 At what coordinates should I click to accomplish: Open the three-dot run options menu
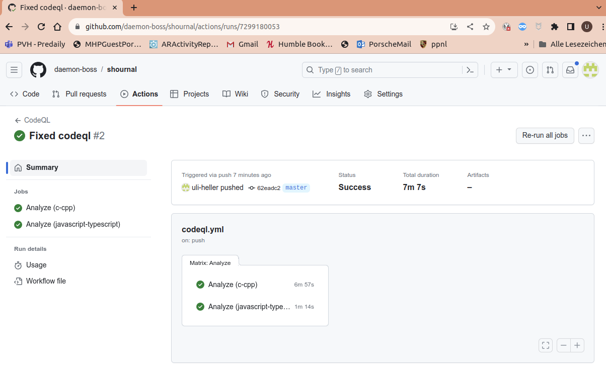point(586,136)
